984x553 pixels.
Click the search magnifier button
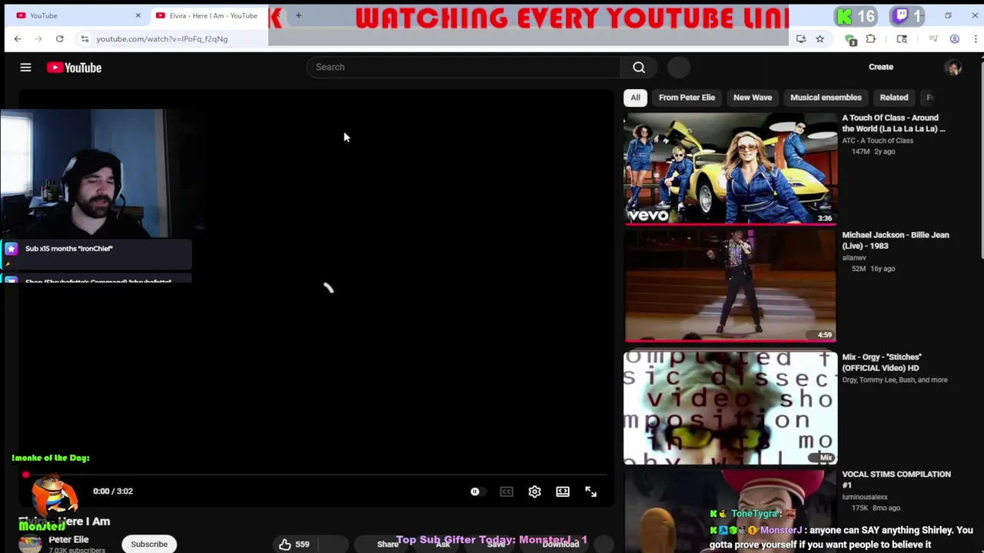[639, 67]
